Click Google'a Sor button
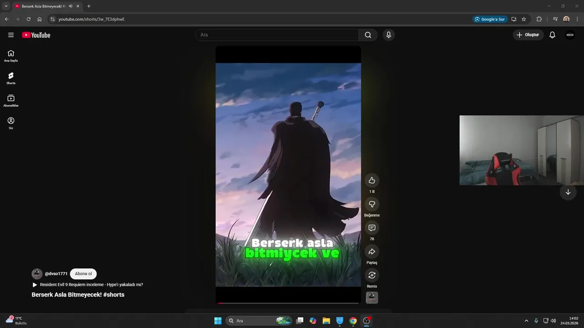 point(490,19)
